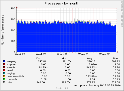
Task: Click the orange uninterruptible legend swatch
Action: click(x=4, y=76)
